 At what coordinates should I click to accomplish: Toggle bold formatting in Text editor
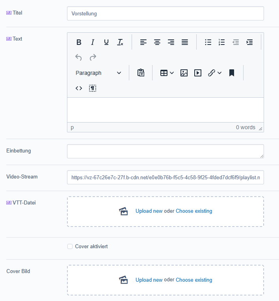[79, 42]
